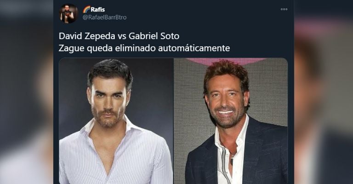Click the name David Zepeda in tweet
Screen dimensions: 353x184
(87, 36)
